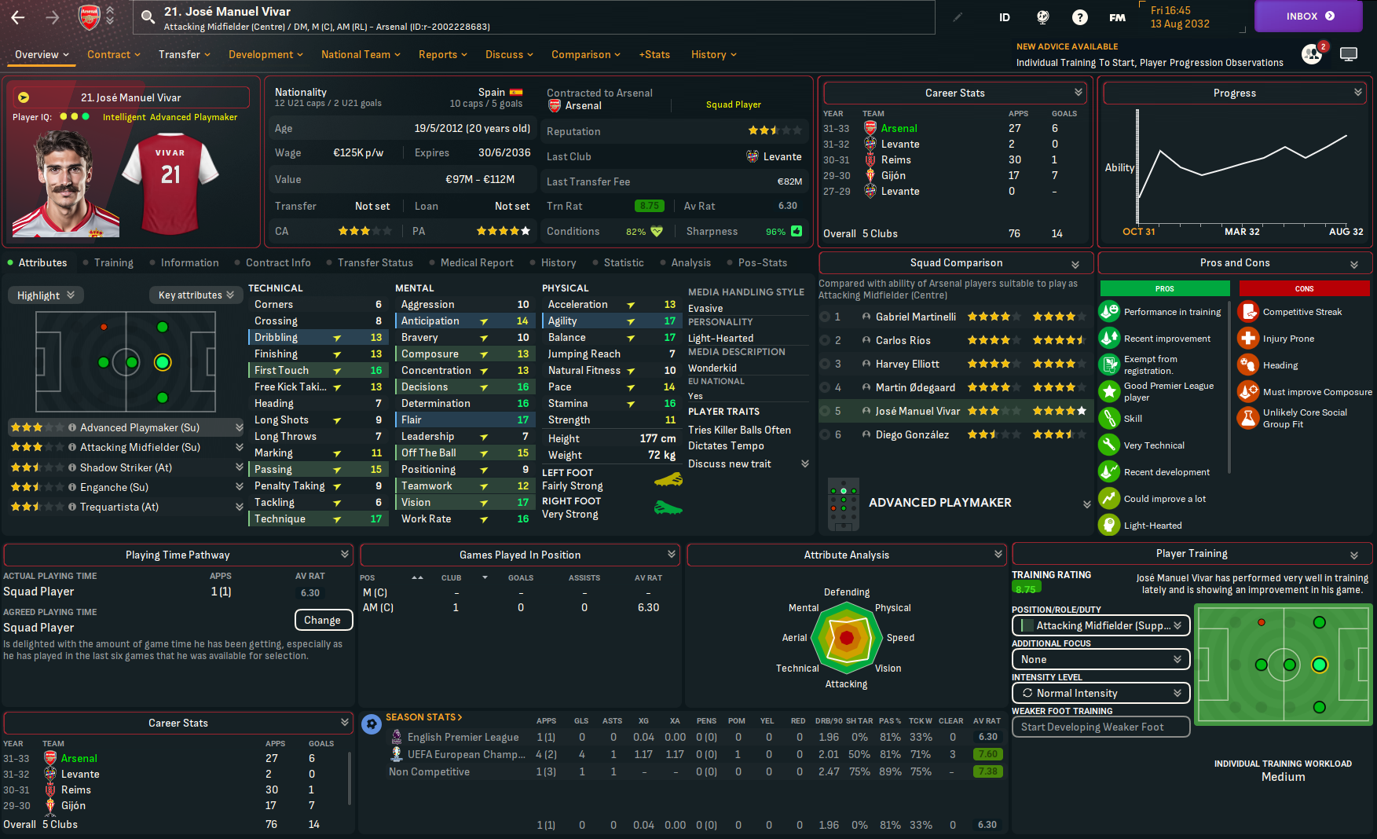
Task: Click the Very Technical pro icon
Action: tap(1109, 445)
